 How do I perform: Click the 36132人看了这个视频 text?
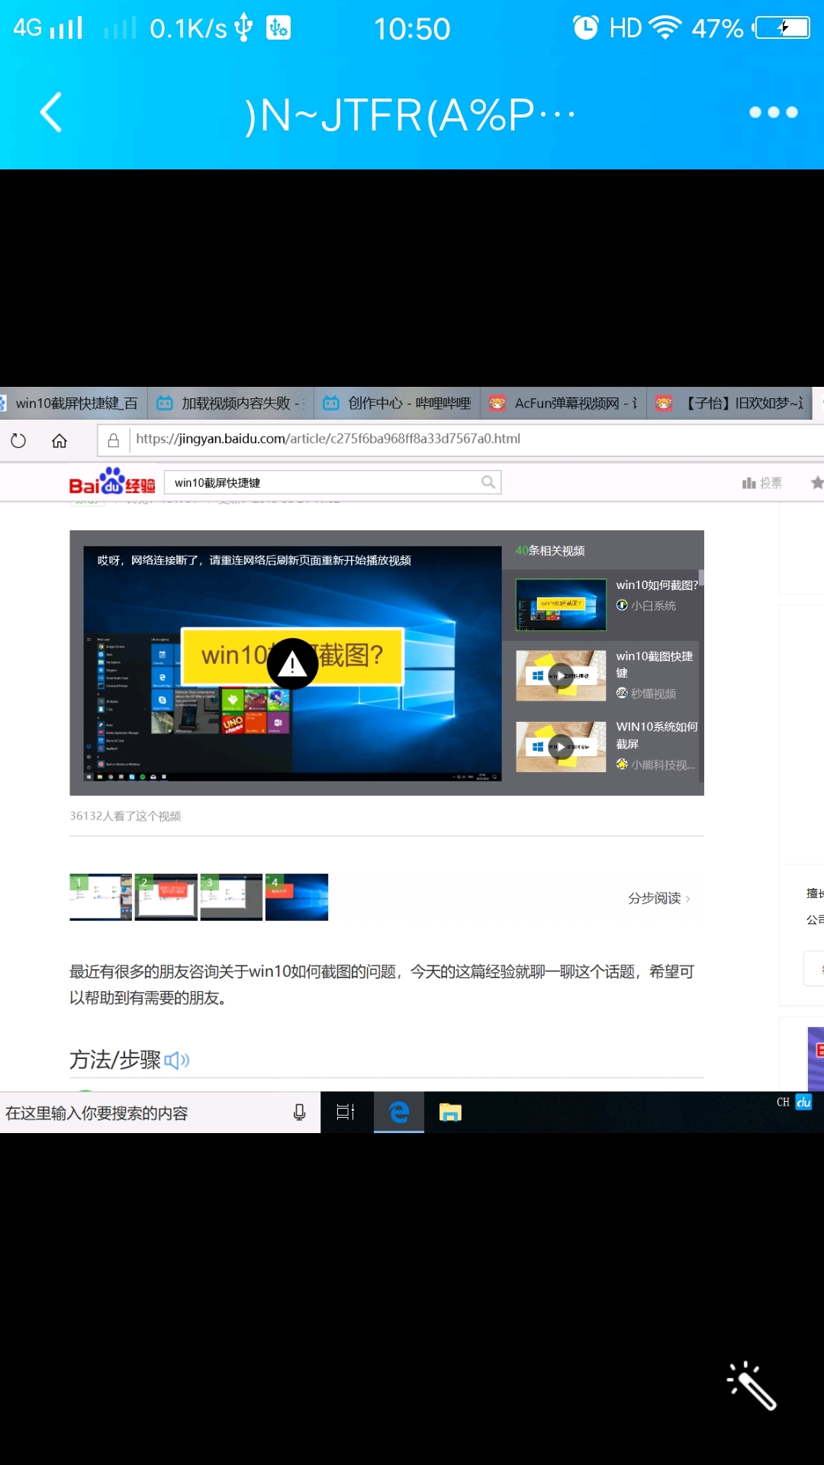[125, 816]
